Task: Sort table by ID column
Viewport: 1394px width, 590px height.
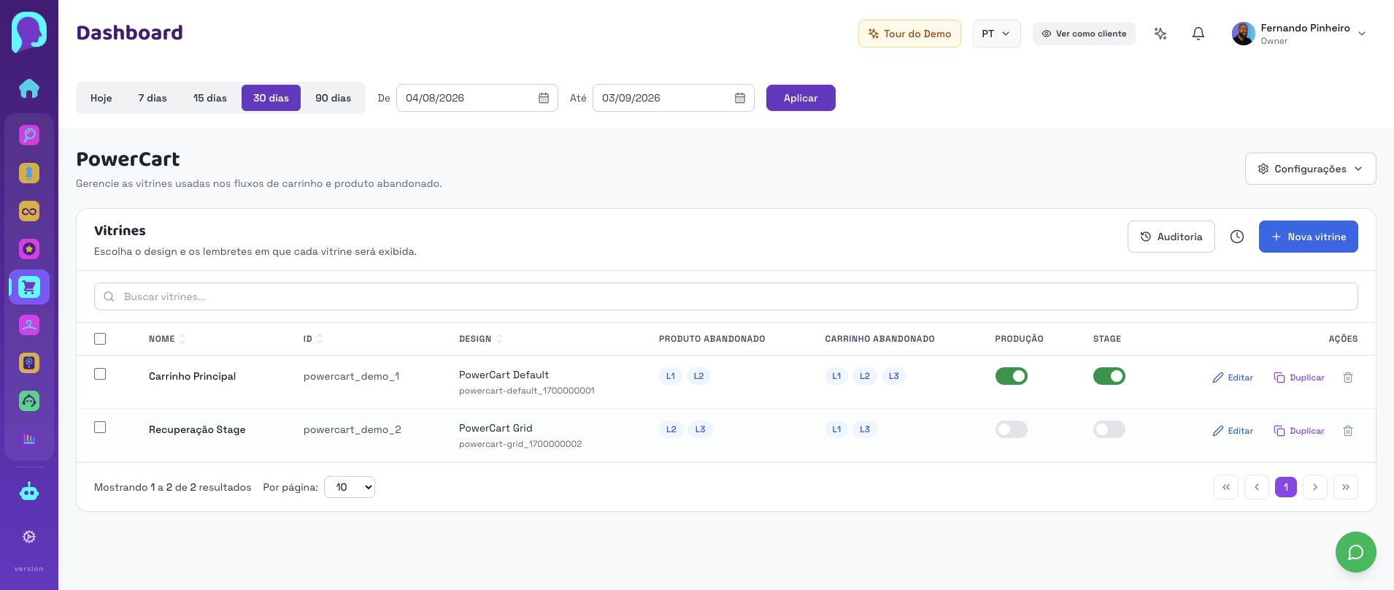Action: point(313,339)
